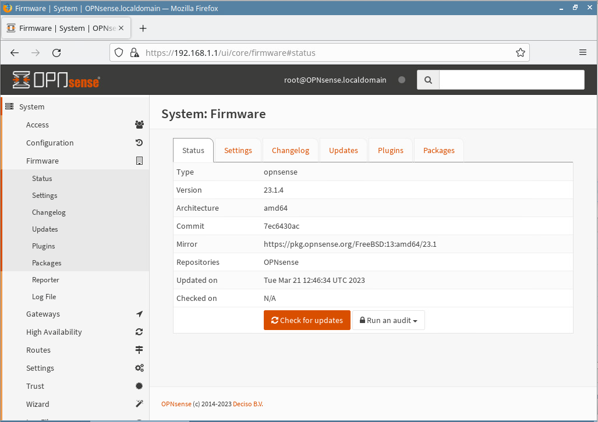Switch to the Changelog tab
This screenshot has width=598, height=422.
(290, 150)
